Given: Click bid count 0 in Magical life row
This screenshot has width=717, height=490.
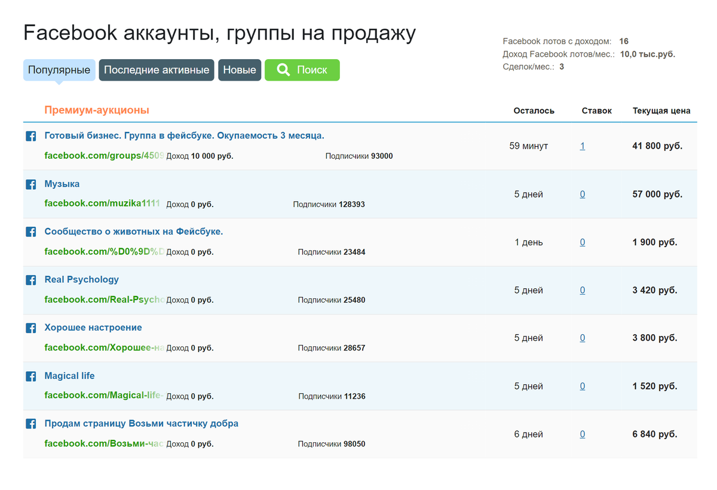Looking at the screenshot, I should coord(583,386).
